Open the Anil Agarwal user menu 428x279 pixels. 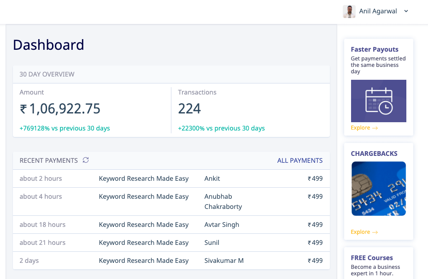[x=378, y=12]
